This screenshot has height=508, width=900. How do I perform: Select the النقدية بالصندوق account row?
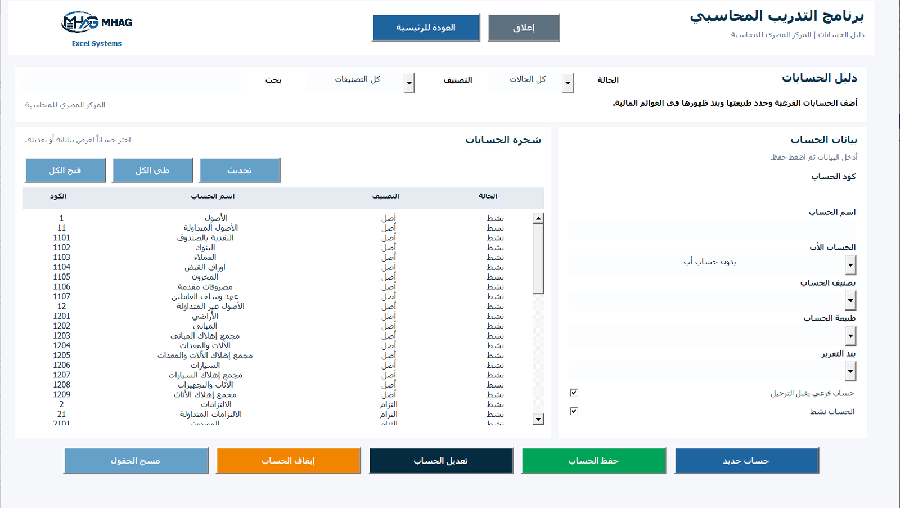pyautogui.click(x=278, y=238)
